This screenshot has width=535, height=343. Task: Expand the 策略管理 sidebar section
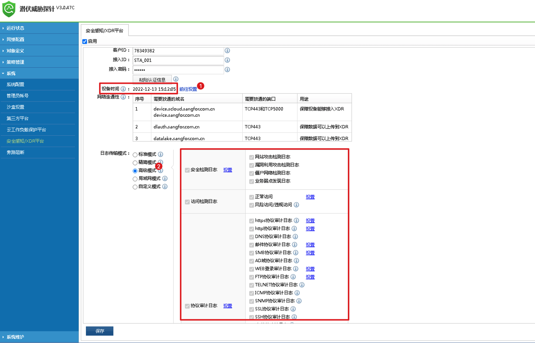pyautogui.click(x=15, y=62)
